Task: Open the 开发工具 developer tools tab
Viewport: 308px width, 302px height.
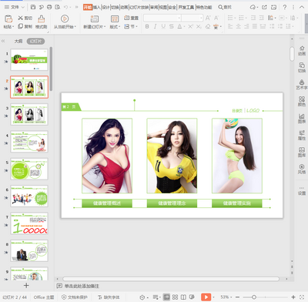Action: point(186,7)
